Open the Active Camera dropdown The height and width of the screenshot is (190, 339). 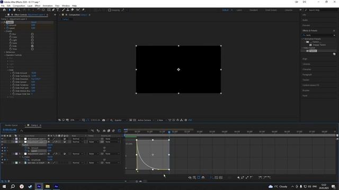(146, 120)
